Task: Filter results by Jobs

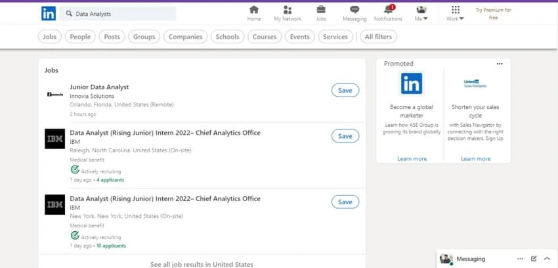Action: (x=50, y=37)
